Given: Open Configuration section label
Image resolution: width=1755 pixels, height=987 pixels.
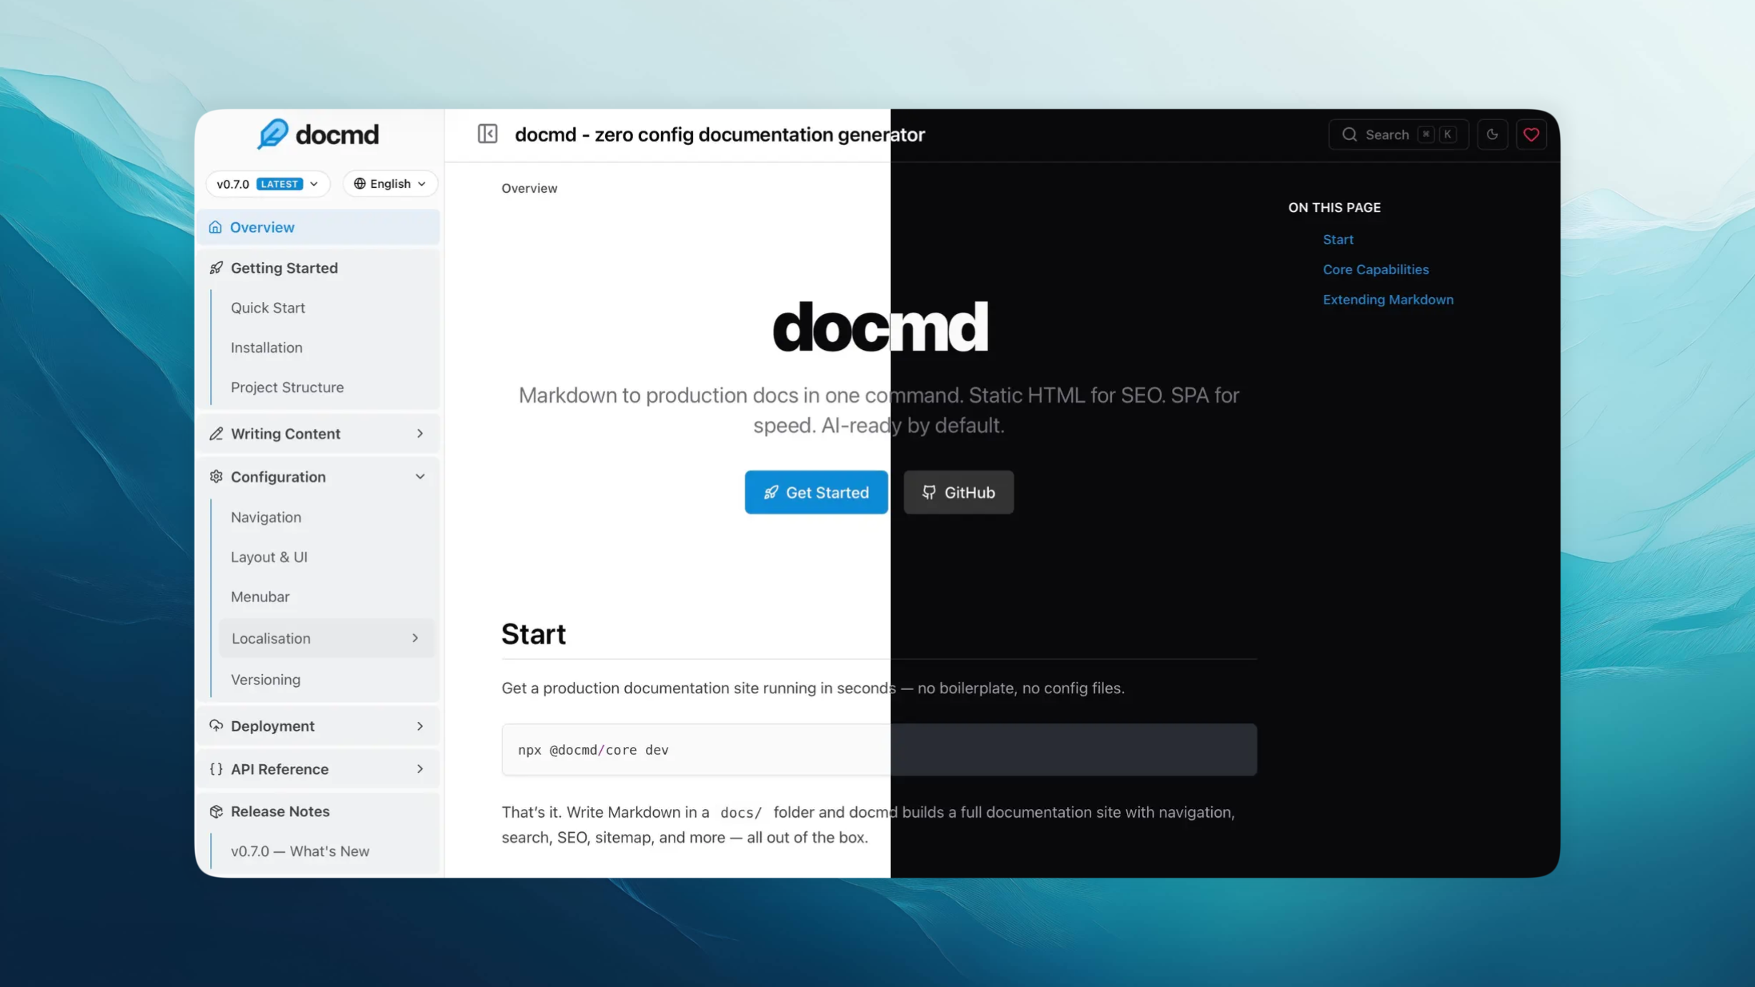Looking at the screenshot, I should click(278, 476).
